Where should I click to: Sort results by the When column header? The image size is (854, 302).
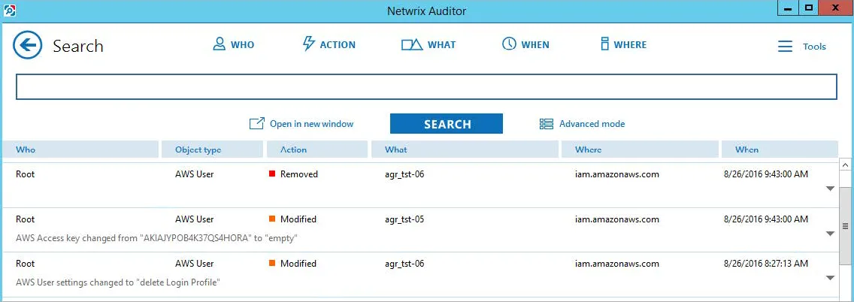[x=780, y=149]
